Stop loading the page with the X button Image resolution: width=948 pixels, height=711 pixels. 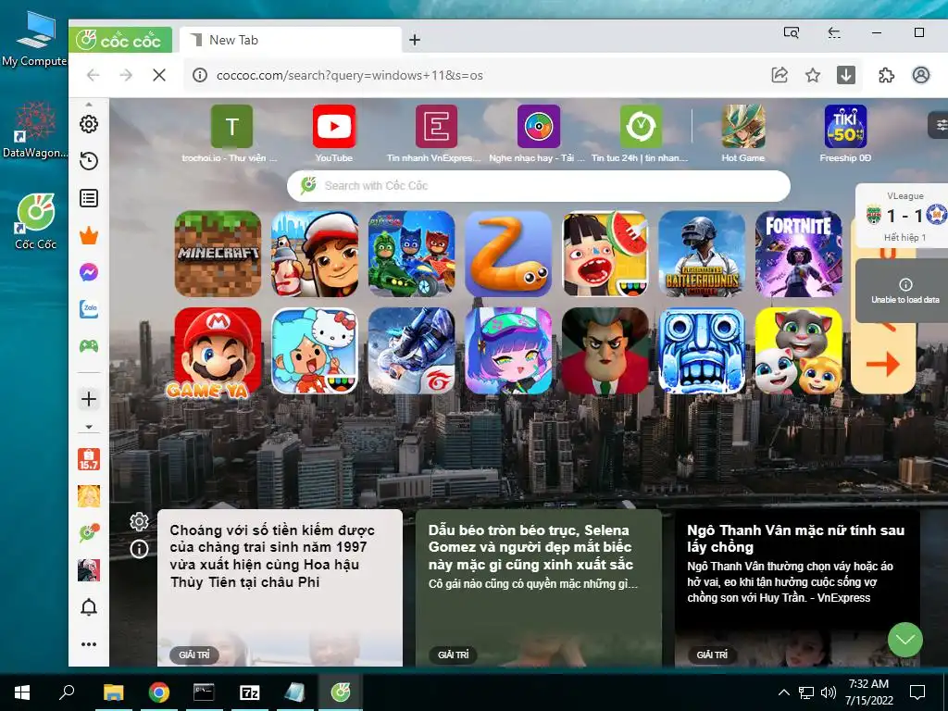159,75
